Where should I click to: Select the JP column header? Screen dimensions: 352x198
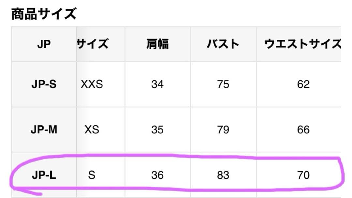click(44, 44)
